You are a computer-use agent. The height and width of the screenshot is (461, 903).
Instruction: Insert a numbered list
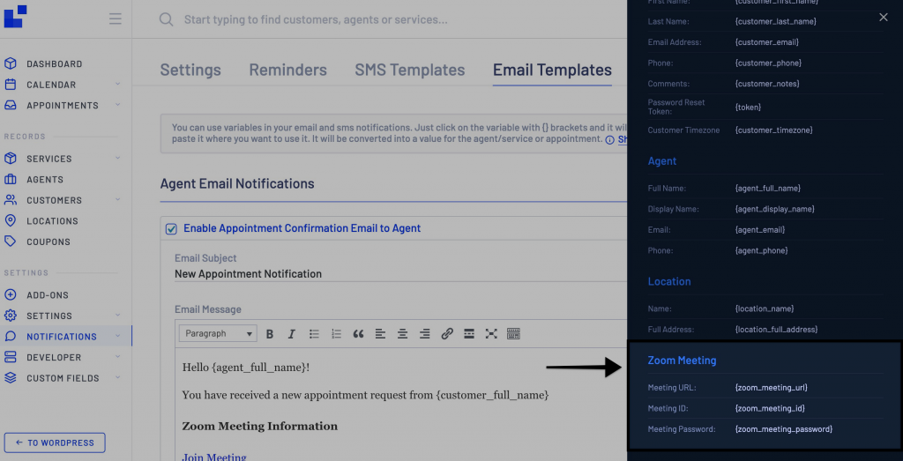[336, 334]
